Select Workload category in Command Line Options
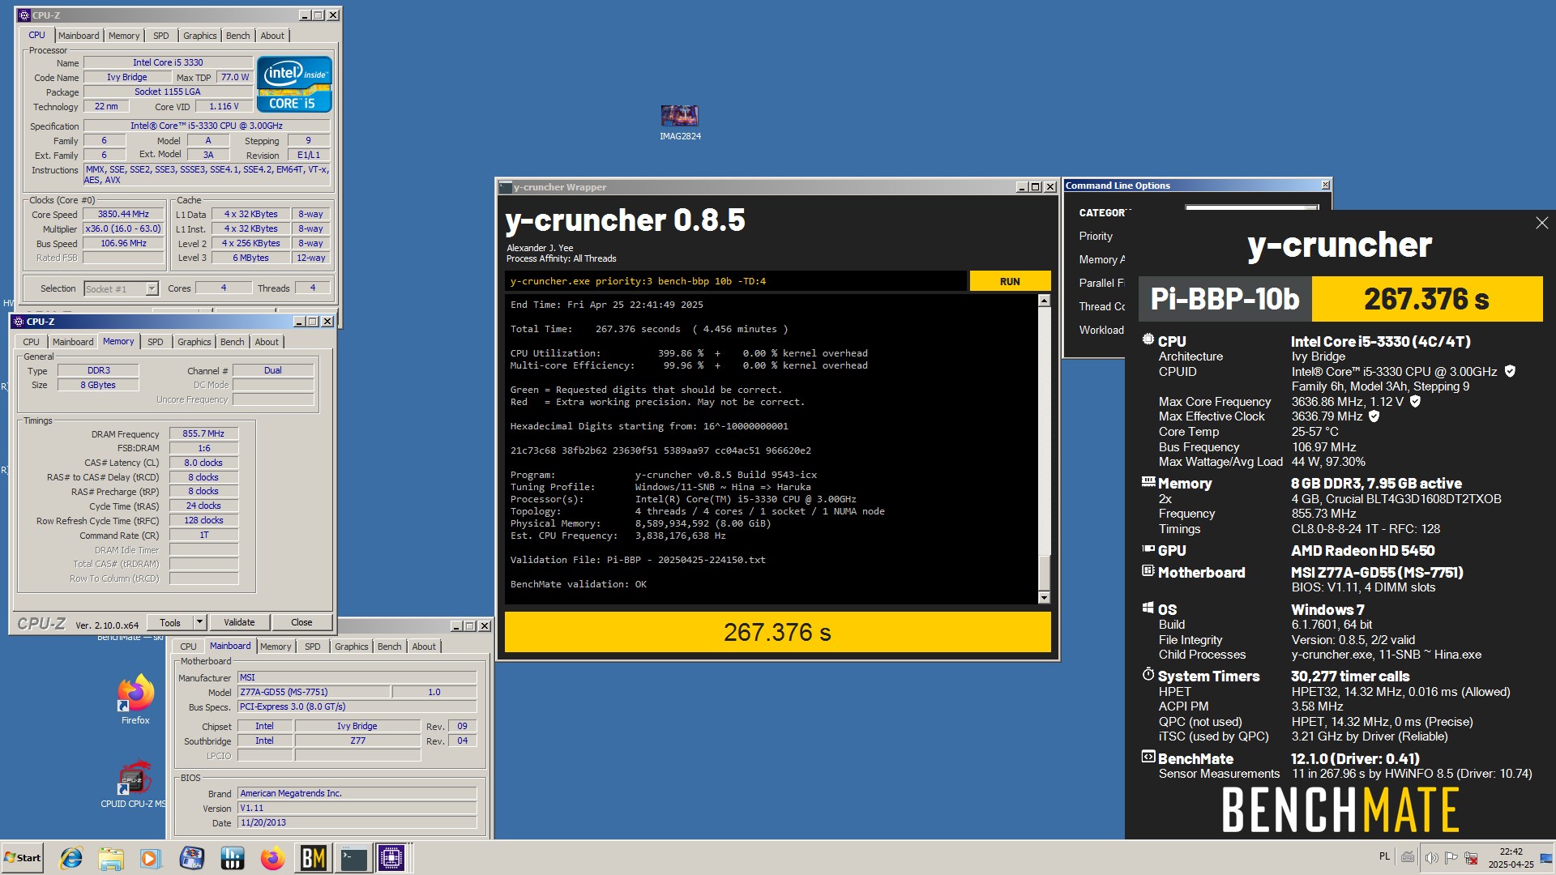The image size is (1556, 875). click(1101, 330)
